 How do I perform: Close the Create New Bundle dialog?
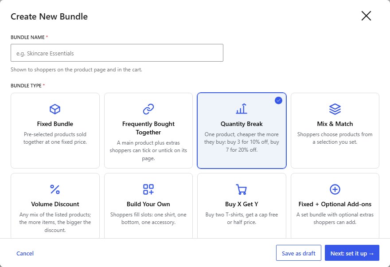[x=366, y=16]
